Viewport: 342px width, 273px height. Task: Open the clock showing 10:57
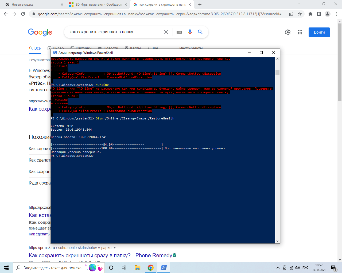319,268
